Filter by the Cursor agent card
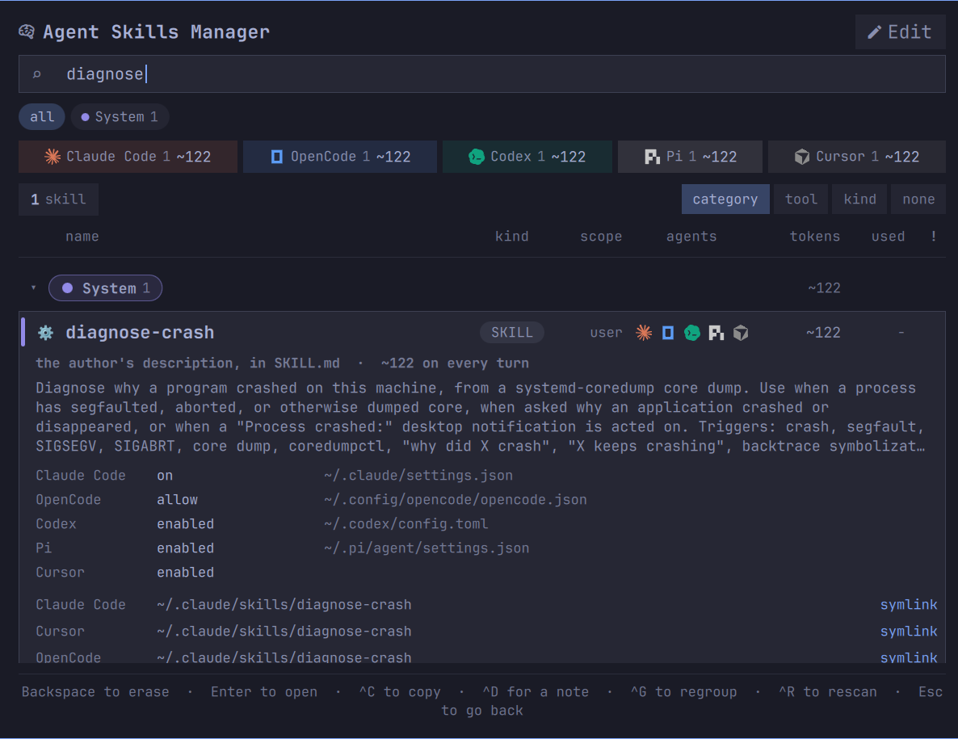 856,157
